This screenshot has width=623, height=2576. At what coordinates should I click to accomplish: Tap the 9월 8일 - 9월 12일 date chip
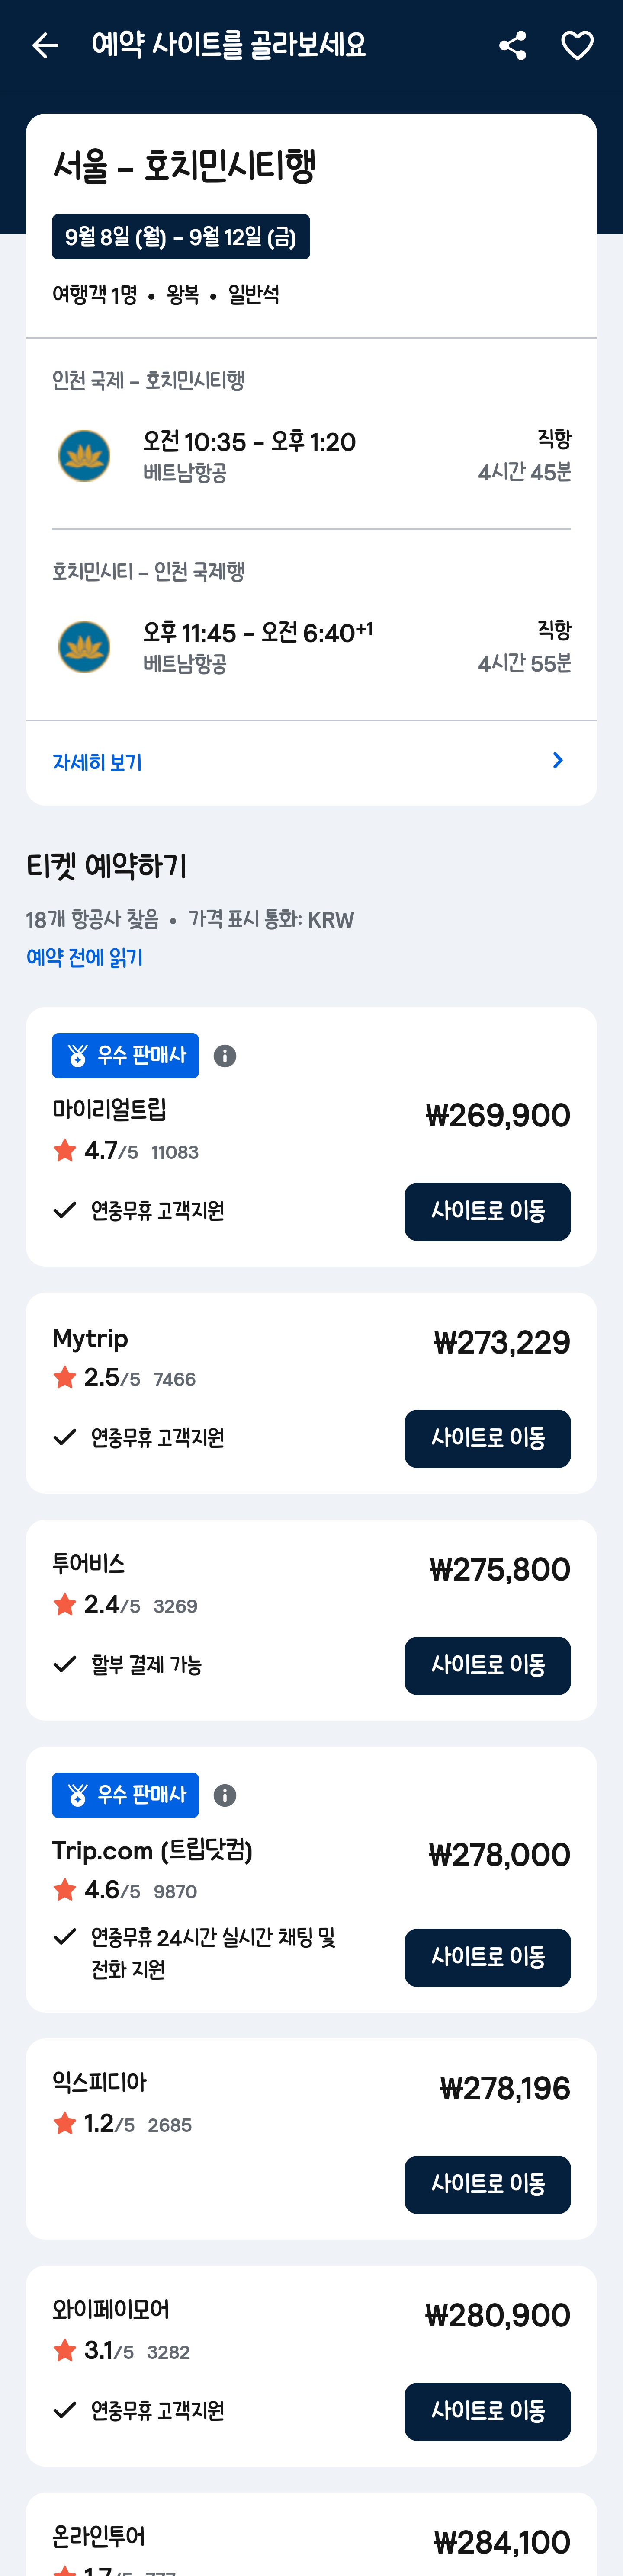[x=181, y=237]
